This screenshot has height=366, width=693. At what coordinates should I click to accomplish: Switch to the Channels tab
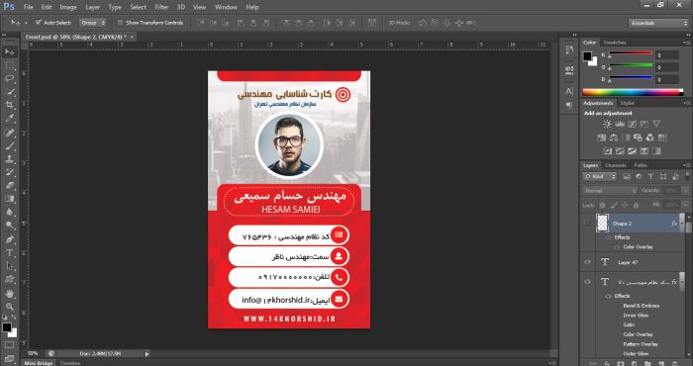(616, 165)
